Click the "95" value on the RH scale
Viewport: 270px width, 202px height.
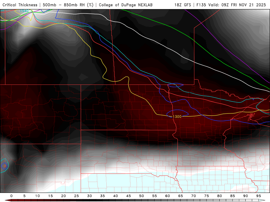click(x=259, y=196)
